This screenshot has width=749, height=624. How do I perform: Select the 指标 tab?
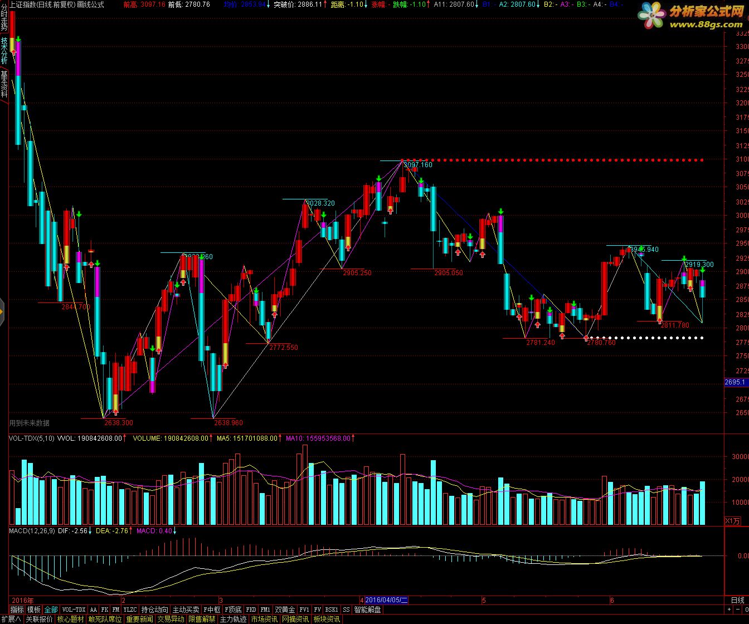[17, 610]
